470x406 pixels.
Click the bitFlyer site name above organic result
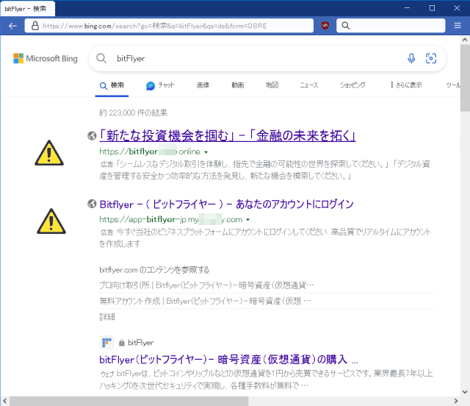pos(140,343)
